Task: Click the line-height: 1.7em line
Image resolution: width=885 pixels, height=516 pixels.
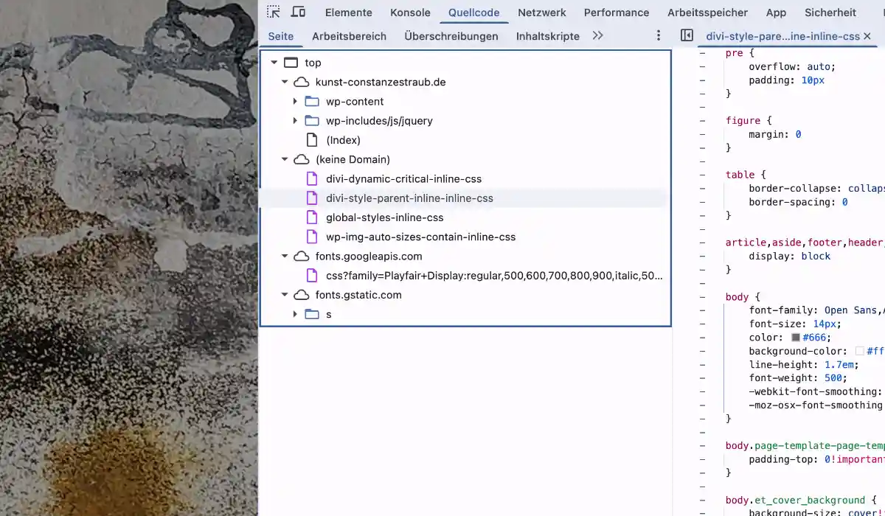Action: (804, 365)
